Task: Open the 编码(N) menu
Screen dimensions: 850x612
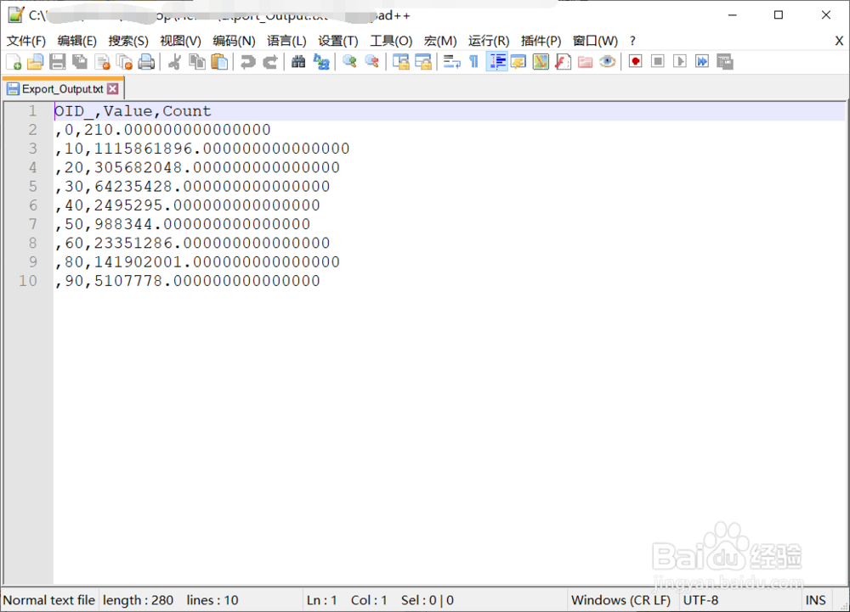Action: pos(234,41)
